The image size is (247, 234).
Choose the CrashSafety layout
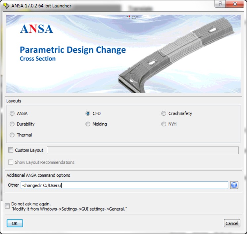point(164,113)
